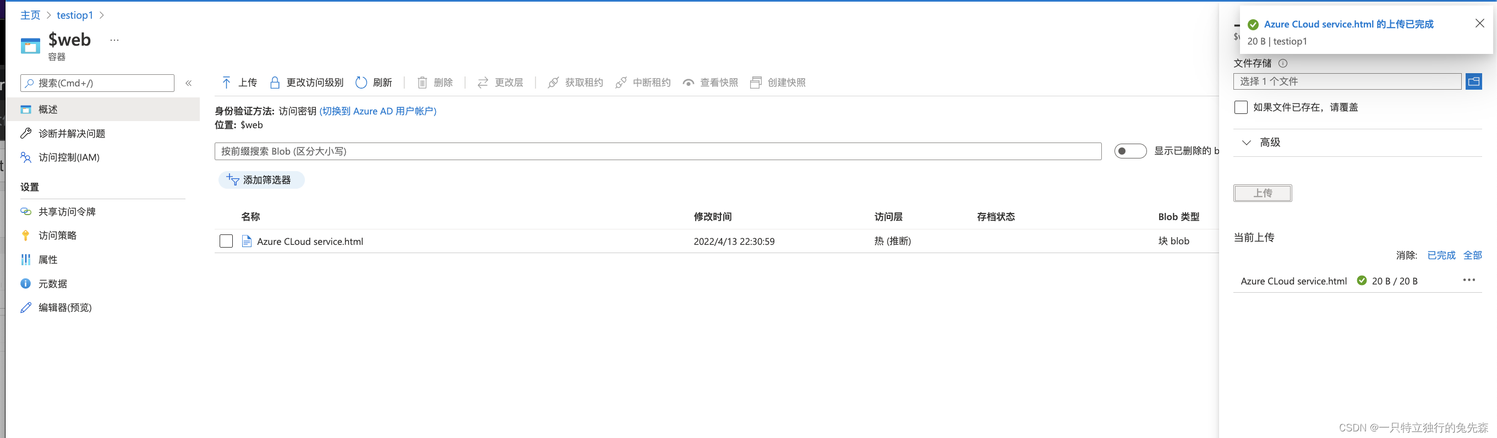This screenshot has height=438, width=1497.
Task: Click the green check icon in upload list
Action: click(1361, 281)
